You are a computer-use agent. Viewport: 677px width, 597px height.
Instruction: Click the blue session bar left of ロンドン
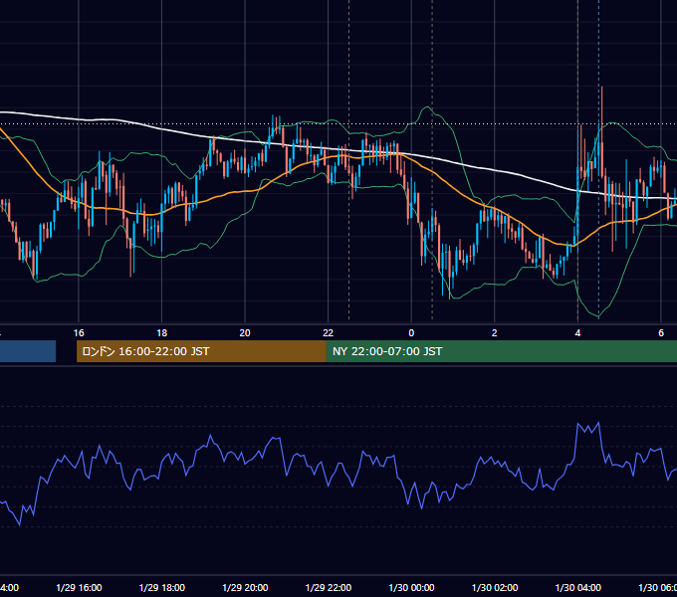(x=28, y=351)
